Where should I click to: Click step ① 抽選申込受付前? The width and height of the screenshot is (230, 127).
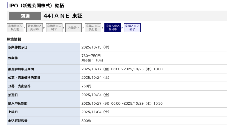coord(15,28)
